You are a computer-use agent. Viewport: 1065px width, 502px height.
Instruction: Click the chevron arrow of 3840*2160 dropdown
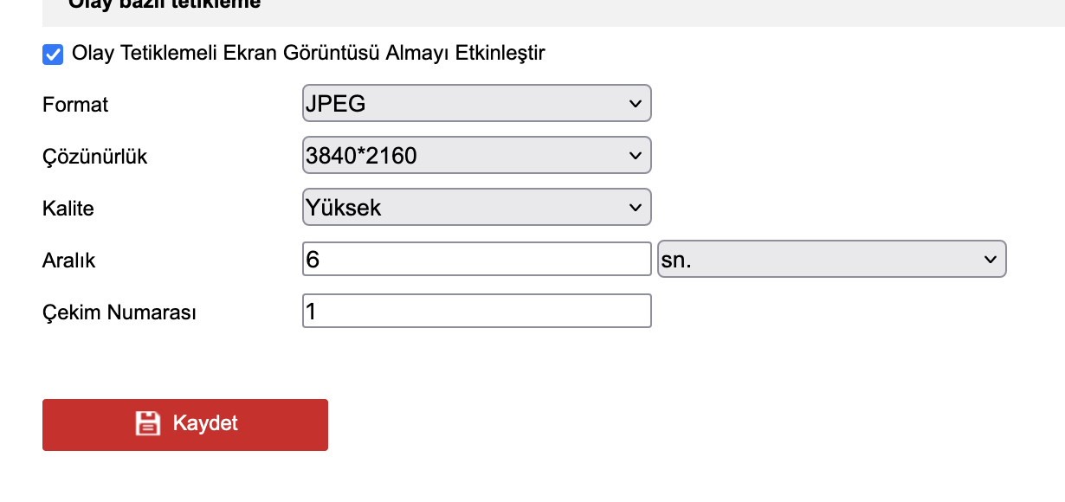[636, 157]
